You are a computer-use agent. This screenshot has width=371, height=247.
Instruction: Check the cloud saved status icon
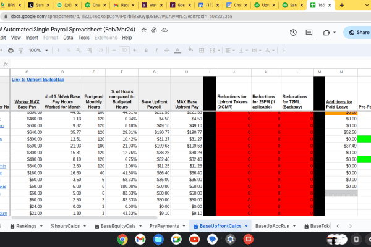point(164,30)
